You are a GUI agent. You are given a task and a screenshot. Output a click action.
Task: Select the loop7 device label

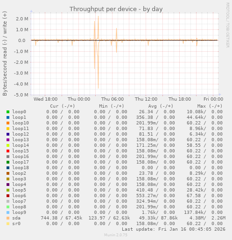[x=19, y=201]
